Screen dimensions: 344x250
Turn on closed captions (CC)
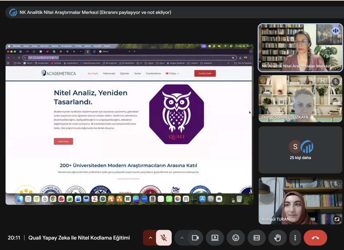pos(257,238)
